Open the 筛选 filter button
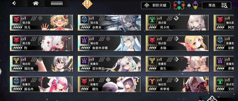 tap(216, 5)
